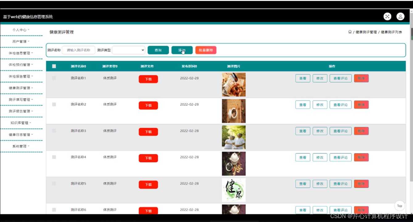Open the user profile icon in header
This screenshot has width=413, height=222.
point(400,17)
